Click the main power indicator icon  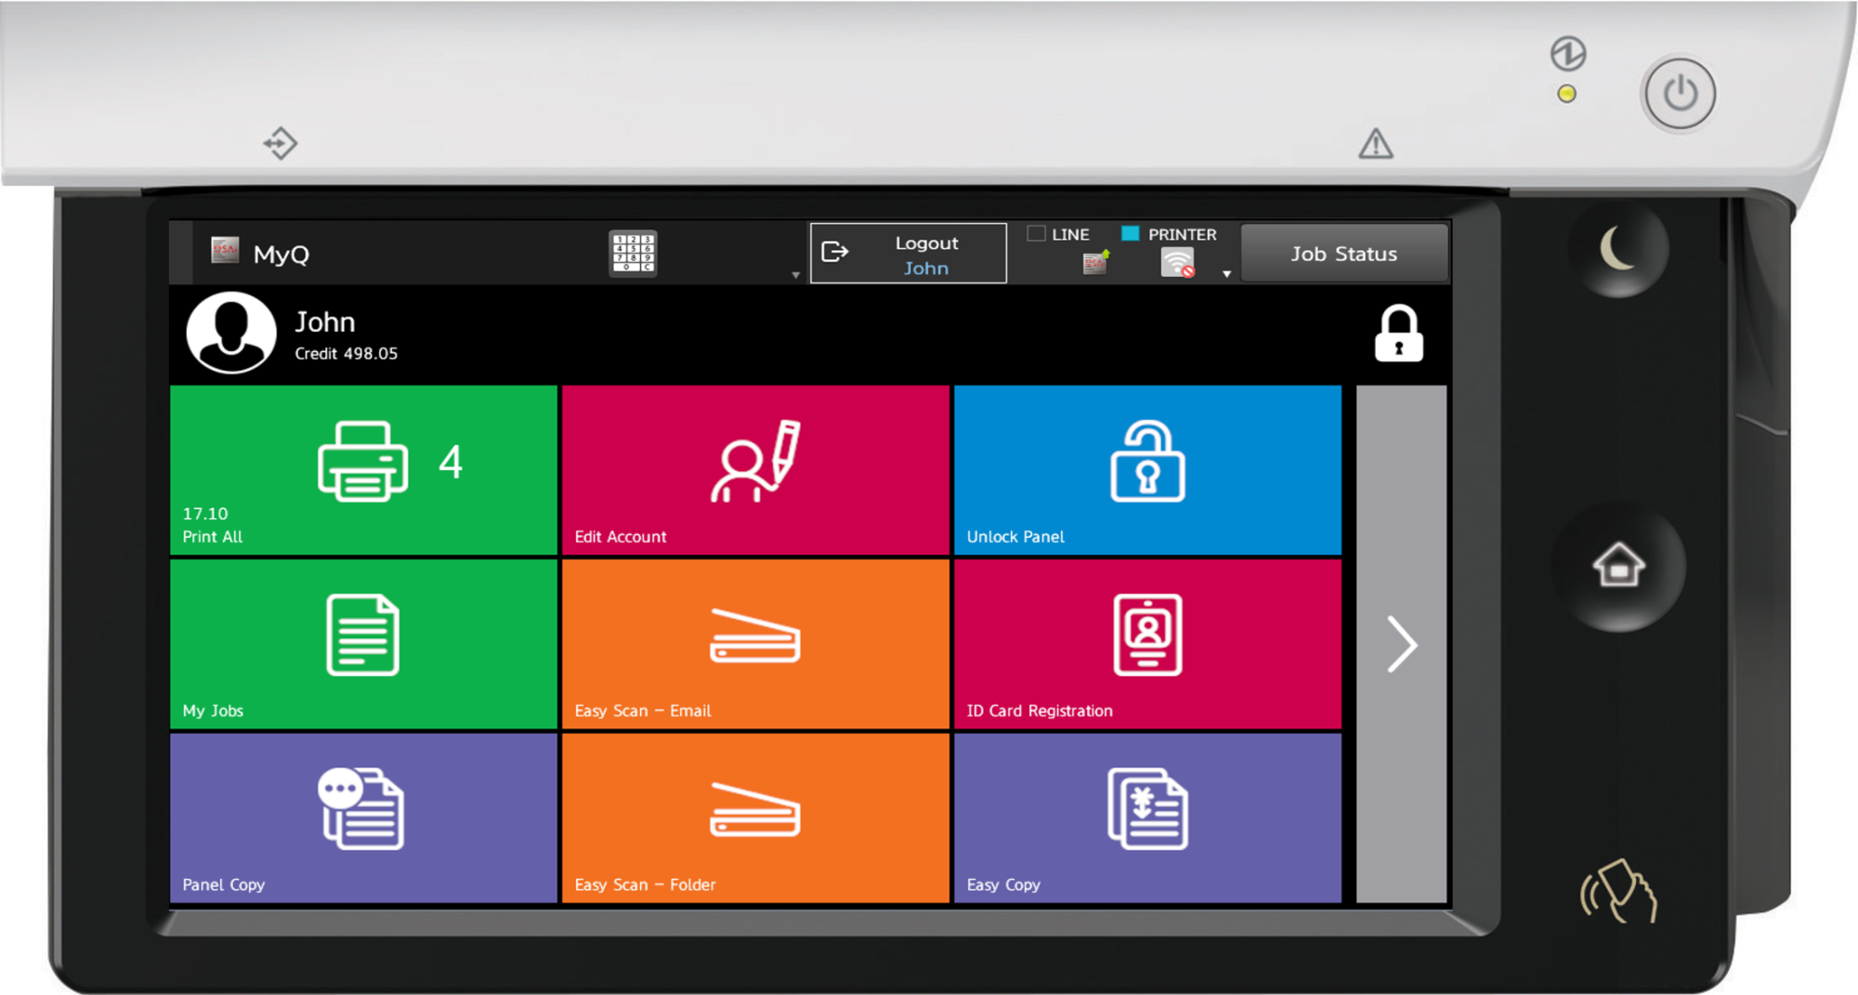point(1568,53)
